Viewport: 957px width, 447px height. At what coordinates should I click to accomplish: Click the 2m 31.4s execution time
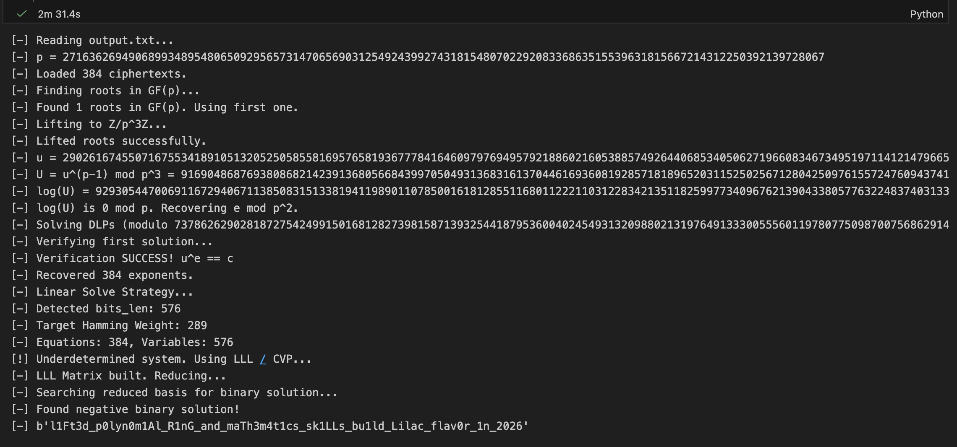coord(59,14)
